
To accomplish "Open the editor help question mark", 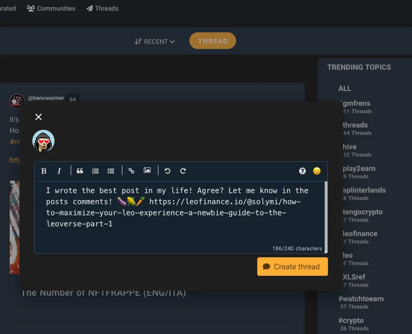I will point(303,171).
